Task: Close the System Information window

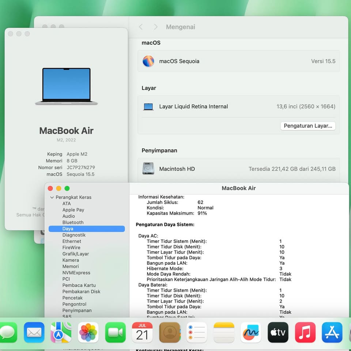Action: (x=50, y=188)
